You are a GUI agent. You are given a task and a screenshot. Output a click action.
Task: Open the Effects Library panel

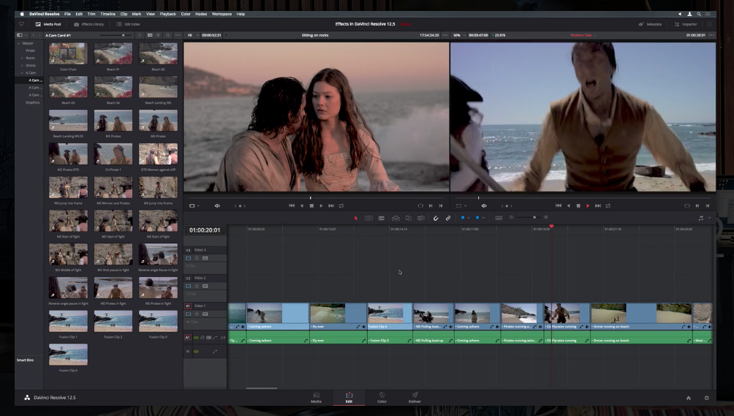click(88, 24)
